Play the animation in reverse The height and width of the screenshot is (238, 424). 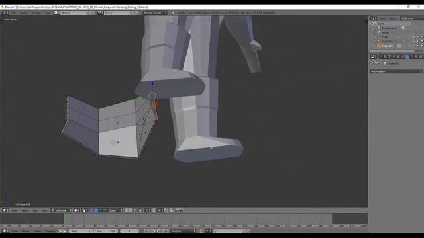154,231
